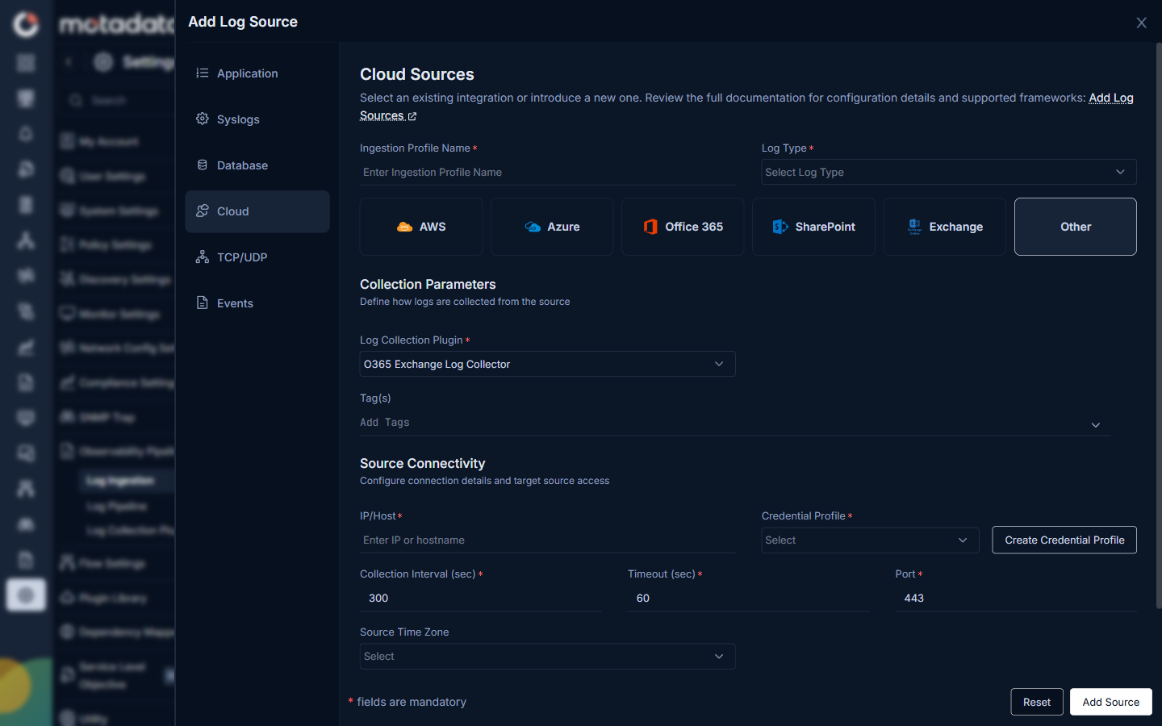
Task: Choose the Other cloud source card
Action: point(1075,227)
